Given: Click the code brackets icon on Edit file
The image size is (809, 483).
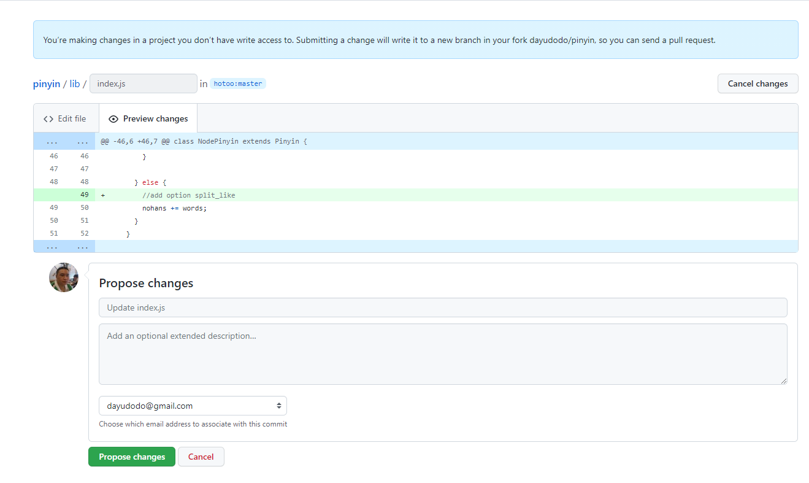Looking at the screenshot, I should pyautogui.click(x=48, y=119).
